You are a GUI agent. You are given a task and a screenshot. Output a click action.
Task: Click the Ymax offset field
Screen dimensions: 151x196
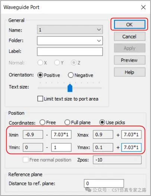[x=131, y=148]
